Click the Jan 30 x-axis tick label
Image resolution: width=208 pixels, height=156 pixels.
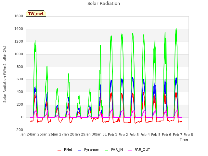click(x=91, y=135)
